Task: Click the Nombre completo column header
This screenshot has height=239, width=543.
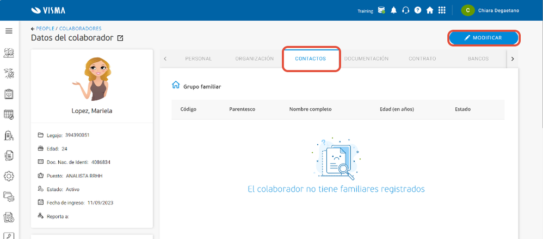Action: point(310,109)
